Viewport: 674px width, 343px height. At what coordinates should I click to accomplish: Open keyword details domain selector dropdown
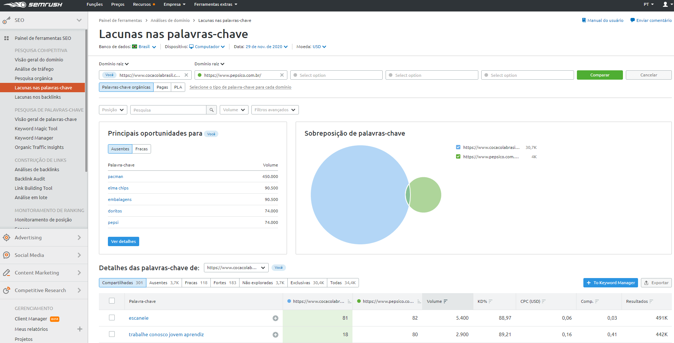[x=236, y=268]
